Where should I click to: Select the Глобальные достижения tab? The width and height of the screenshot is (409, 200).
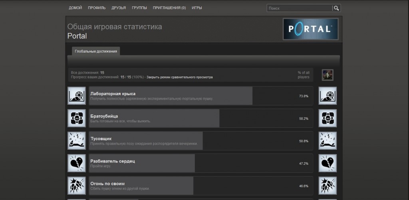tap(96, 51)
